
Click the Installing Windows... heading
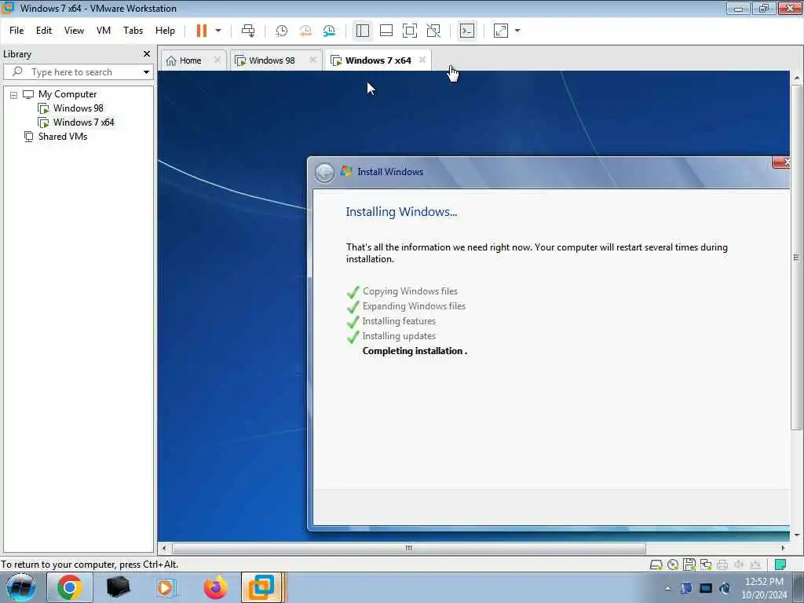pyautogui.click(x=401, y=212)
